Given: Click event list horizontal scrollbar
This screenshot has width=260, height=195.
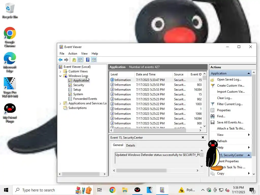Looking at the screenshot, I should coord(150,131).
